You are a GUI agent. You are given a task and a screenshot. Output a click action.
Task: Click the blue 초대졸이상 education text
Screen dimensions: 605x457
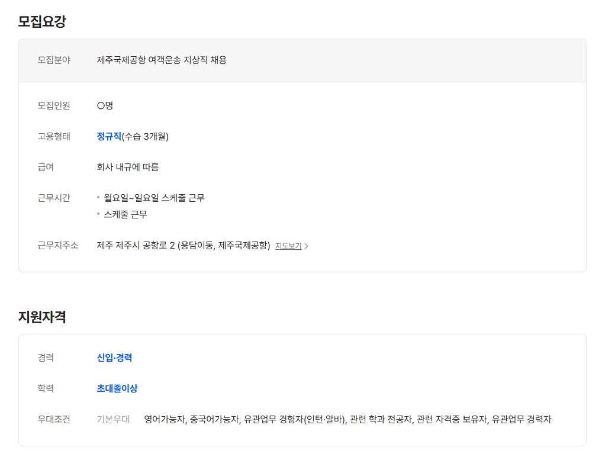tap(117, 388)
